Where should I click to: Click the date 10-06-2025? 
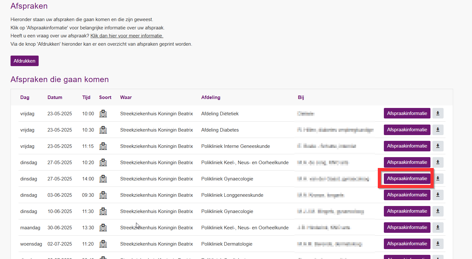click(60, 211)
